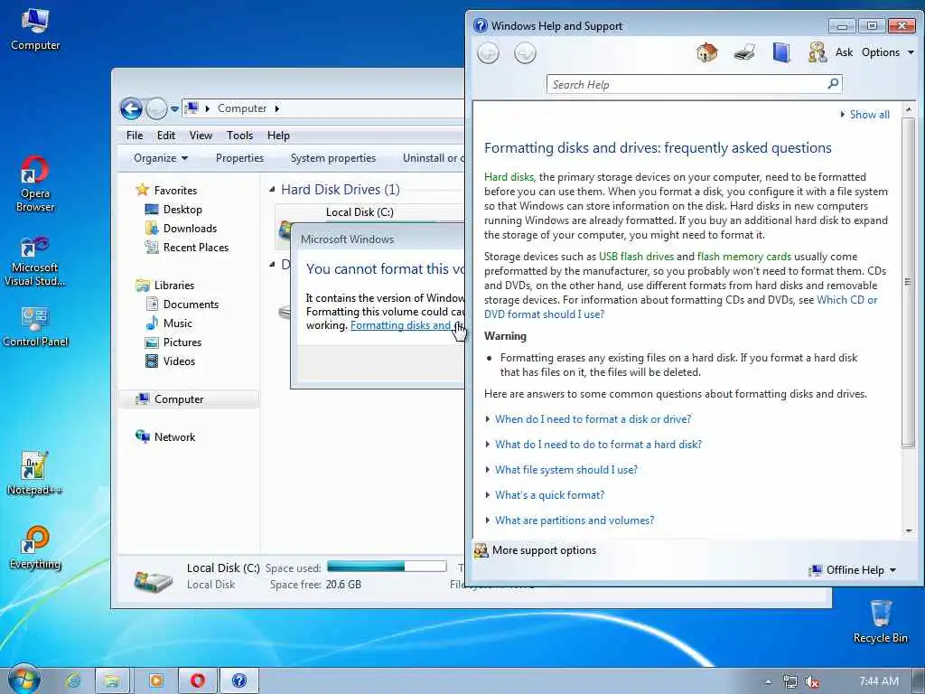Screen dimensions: 925x694
Task: Click the muted volume tray icon
Action: [812, 681]
